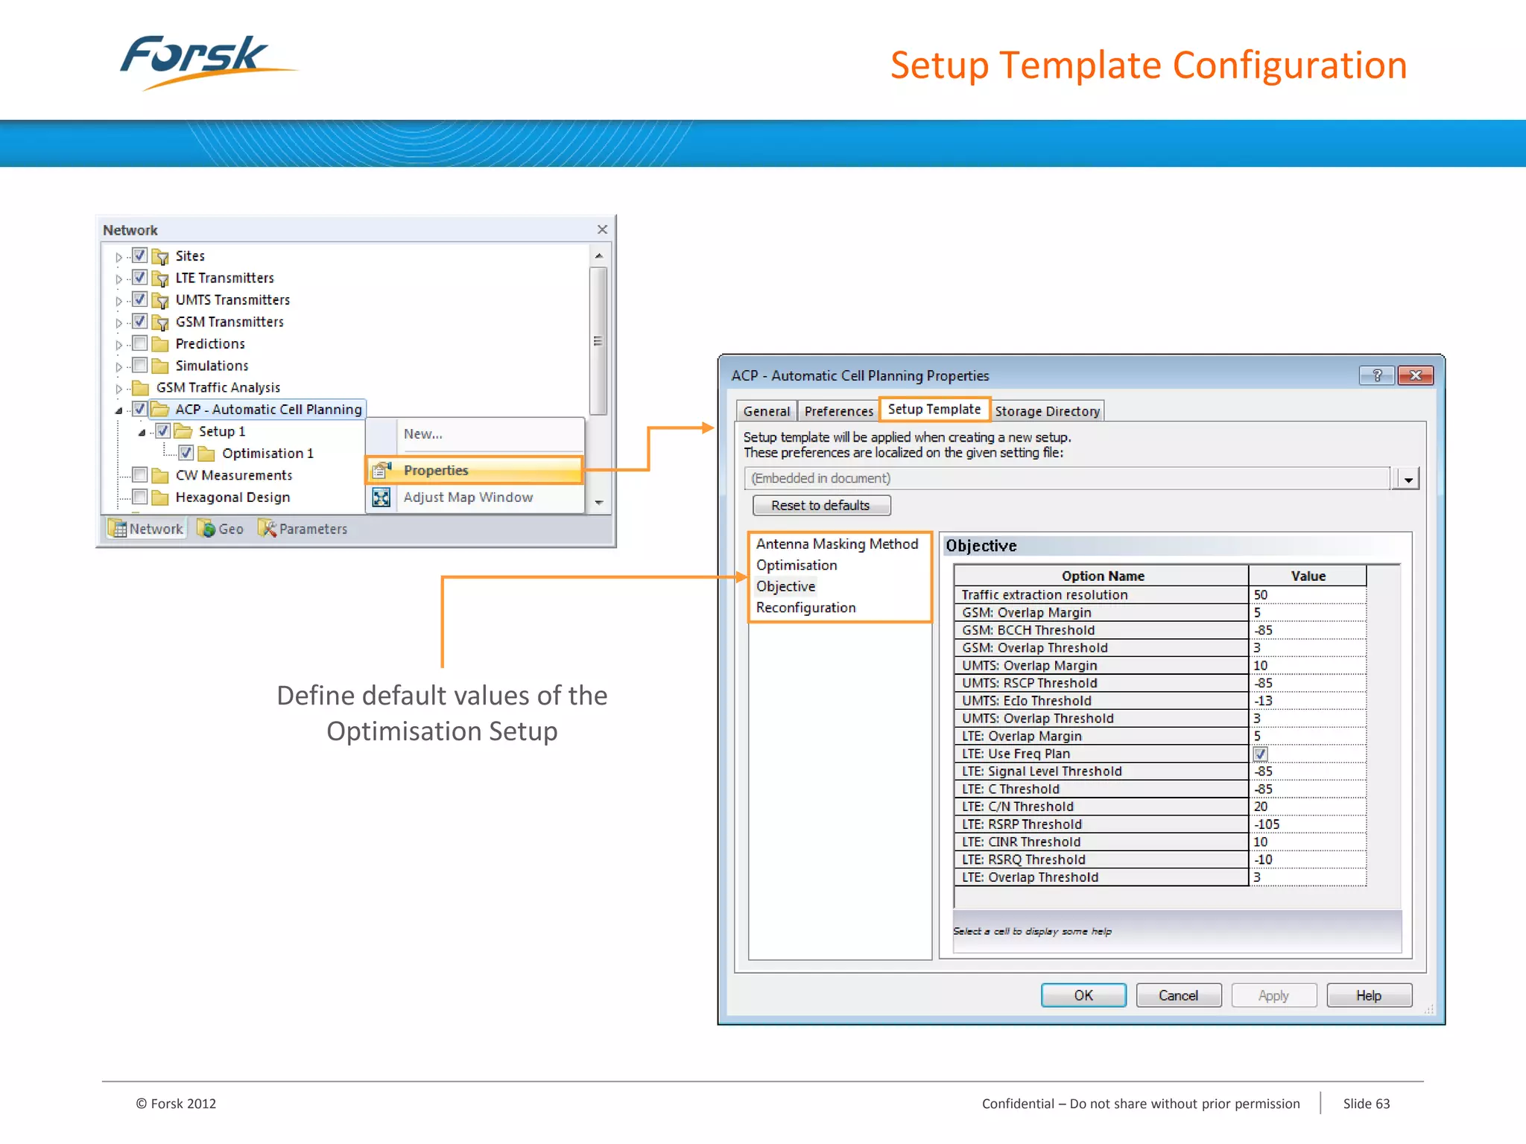
Task: Click the Network tab icon at bottom
Action: (x=117, y=529)
